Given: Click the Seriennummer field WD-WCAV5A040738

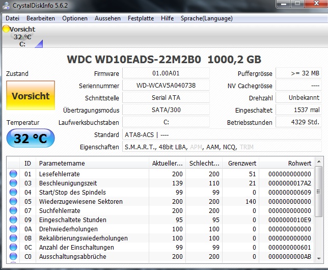Looking at the screenshot, I should (166, 86).
